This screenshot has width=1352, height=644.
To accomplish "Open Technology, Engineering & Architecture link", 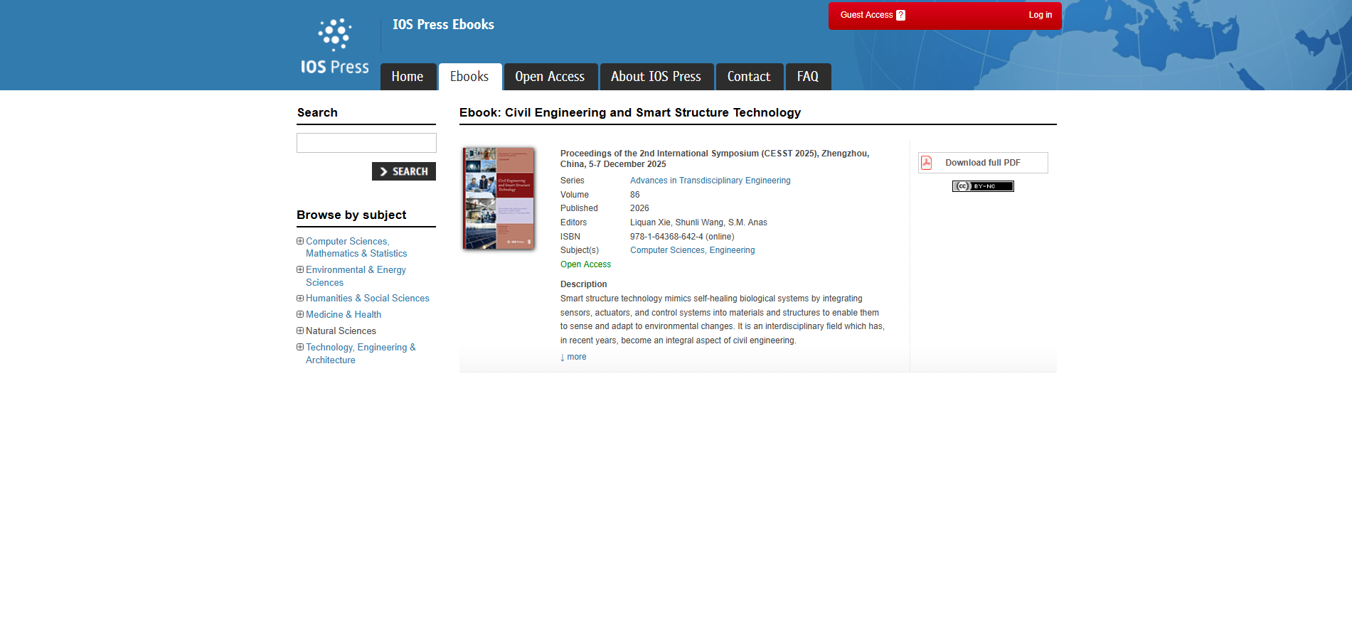I will click(361, 354).
